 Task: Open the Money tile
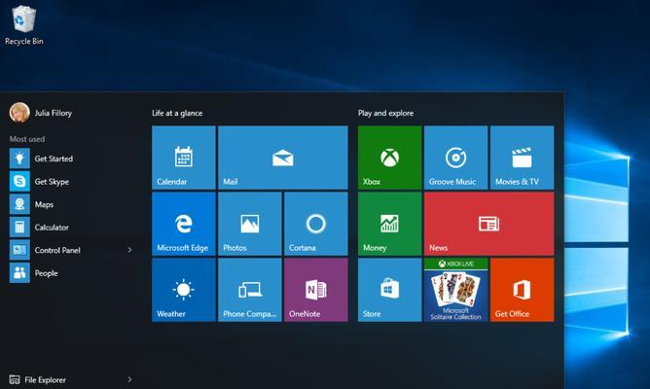pos(389,224)
